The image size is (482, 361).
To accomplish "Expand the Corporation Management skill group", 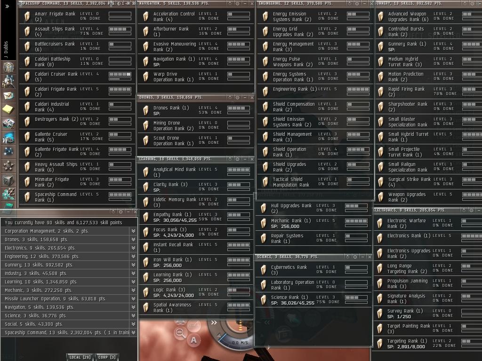I will 133,231.
